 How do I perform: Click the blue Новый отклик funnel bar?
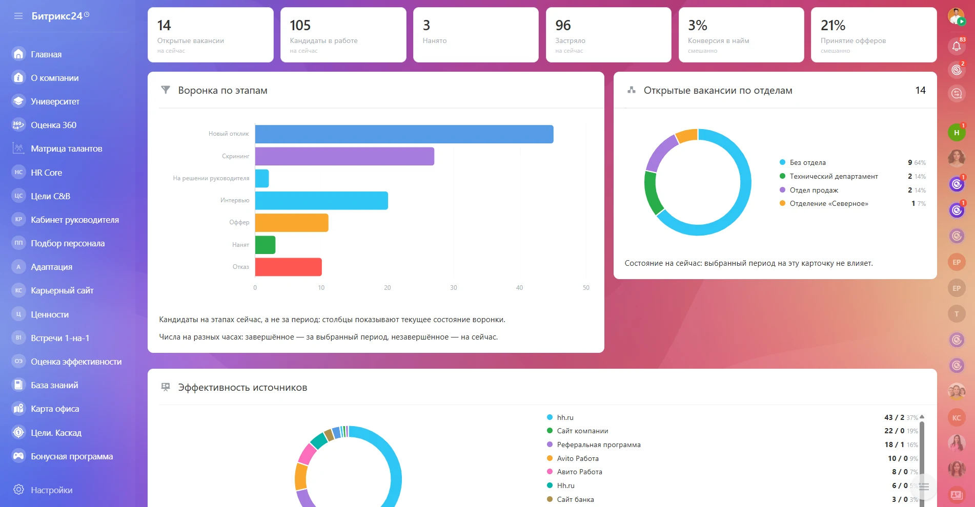coord(404,134)
